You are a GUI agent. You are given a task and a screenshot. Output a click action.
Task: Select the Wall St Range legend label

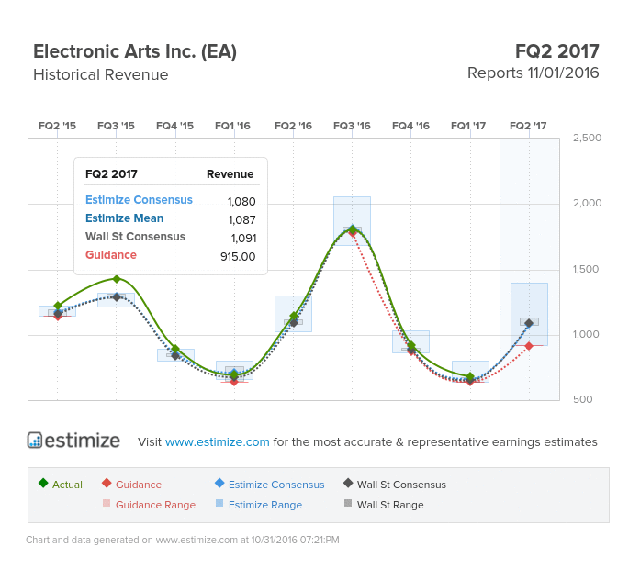pos(390,505)
